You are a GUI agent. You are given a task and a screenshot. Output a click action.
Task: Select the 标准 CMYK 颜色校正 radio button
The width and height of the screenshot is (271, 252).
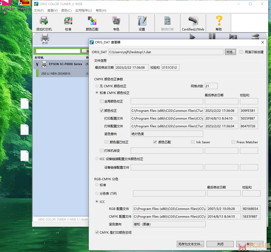(97, 92)
